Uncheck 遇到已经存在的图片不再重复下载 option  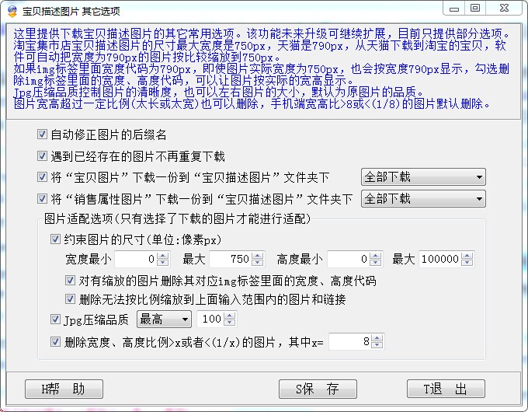click(42, 155)
